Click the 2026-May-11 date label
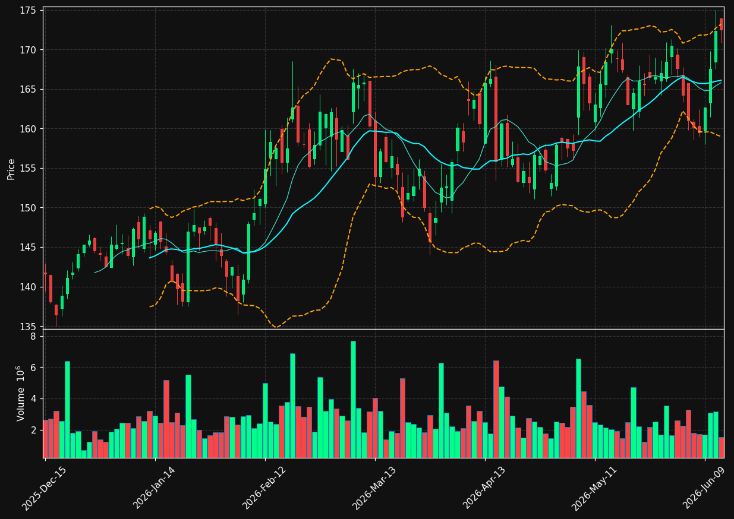 595,488
